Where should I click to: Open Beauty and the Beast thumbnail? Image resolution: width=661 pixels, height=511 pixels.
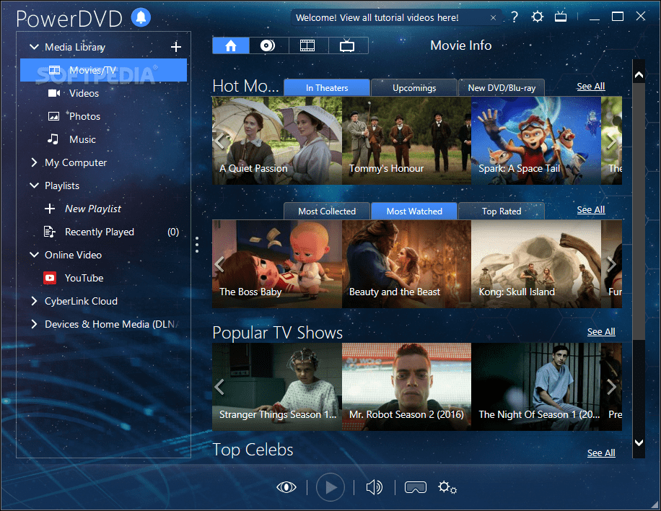coord(406,264)
